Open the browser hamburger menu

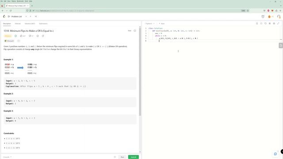coord(280,11)
